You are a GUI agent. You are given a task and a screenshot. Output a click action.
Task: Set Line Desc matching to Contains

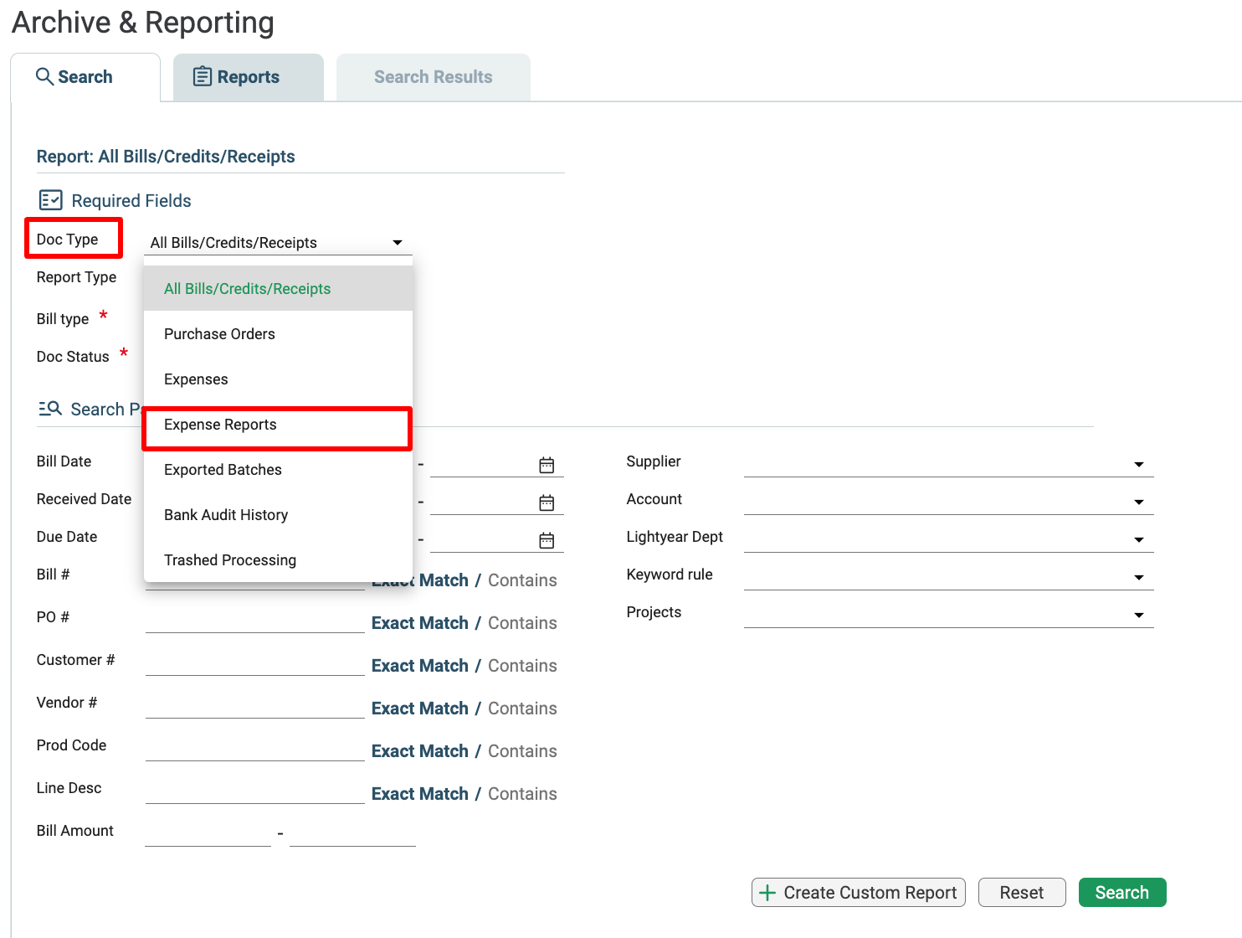[522, 794]
